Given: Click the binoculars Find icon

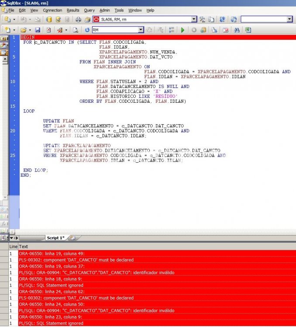Looking at the screenshot, I should tap(237, 30).
